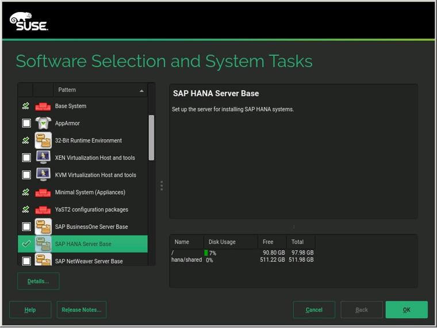Click the Minimal System (Appliances) brick icon

[43, 193]
